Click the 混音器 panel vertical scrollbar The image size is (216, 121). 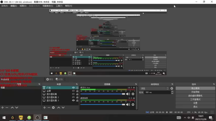(x=137, y=98)
